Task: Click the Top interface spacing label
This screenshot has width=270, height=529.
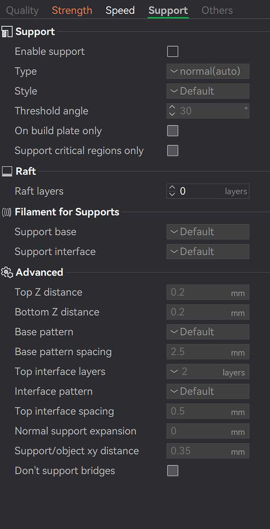Action: [64, 412]
